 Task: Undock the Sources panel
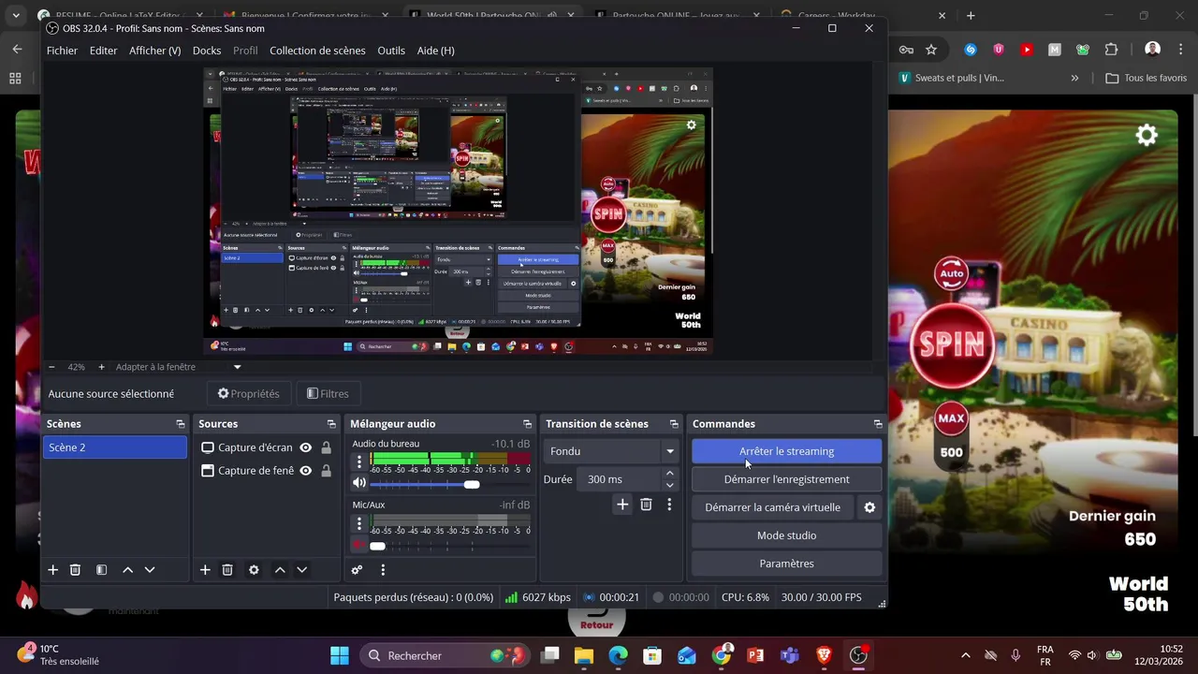pos(331,424)
